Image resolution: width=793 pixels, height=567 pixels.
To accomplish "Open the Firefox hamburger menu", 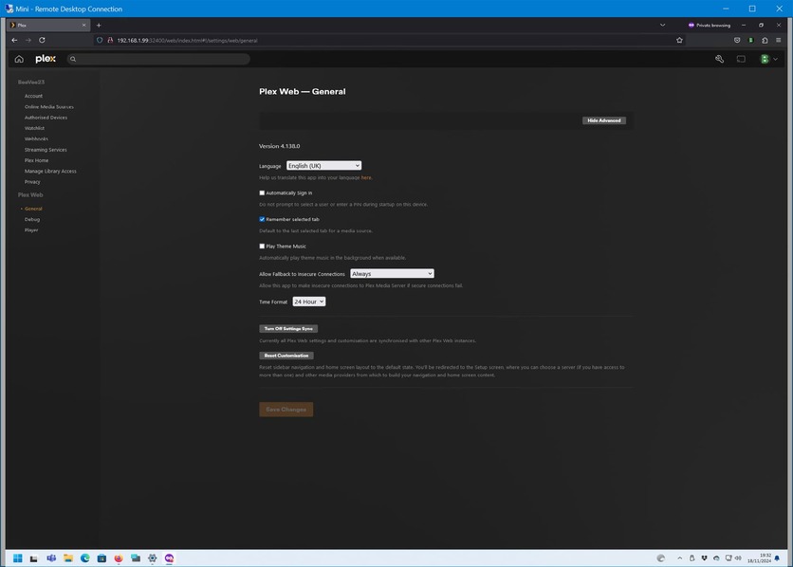I will pyautogui.click(x=779, y=40).
